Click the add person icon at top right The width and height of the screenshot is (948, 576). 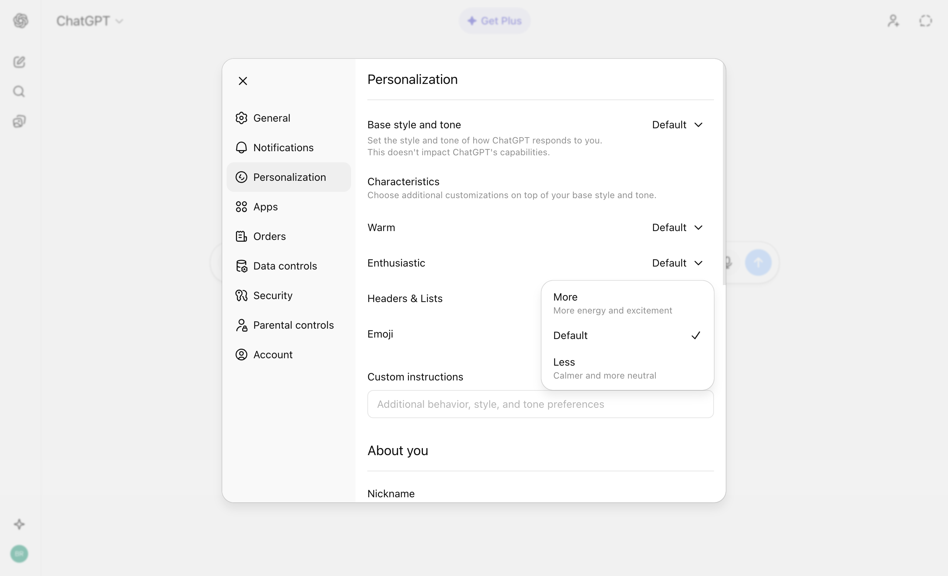point(893,21)
